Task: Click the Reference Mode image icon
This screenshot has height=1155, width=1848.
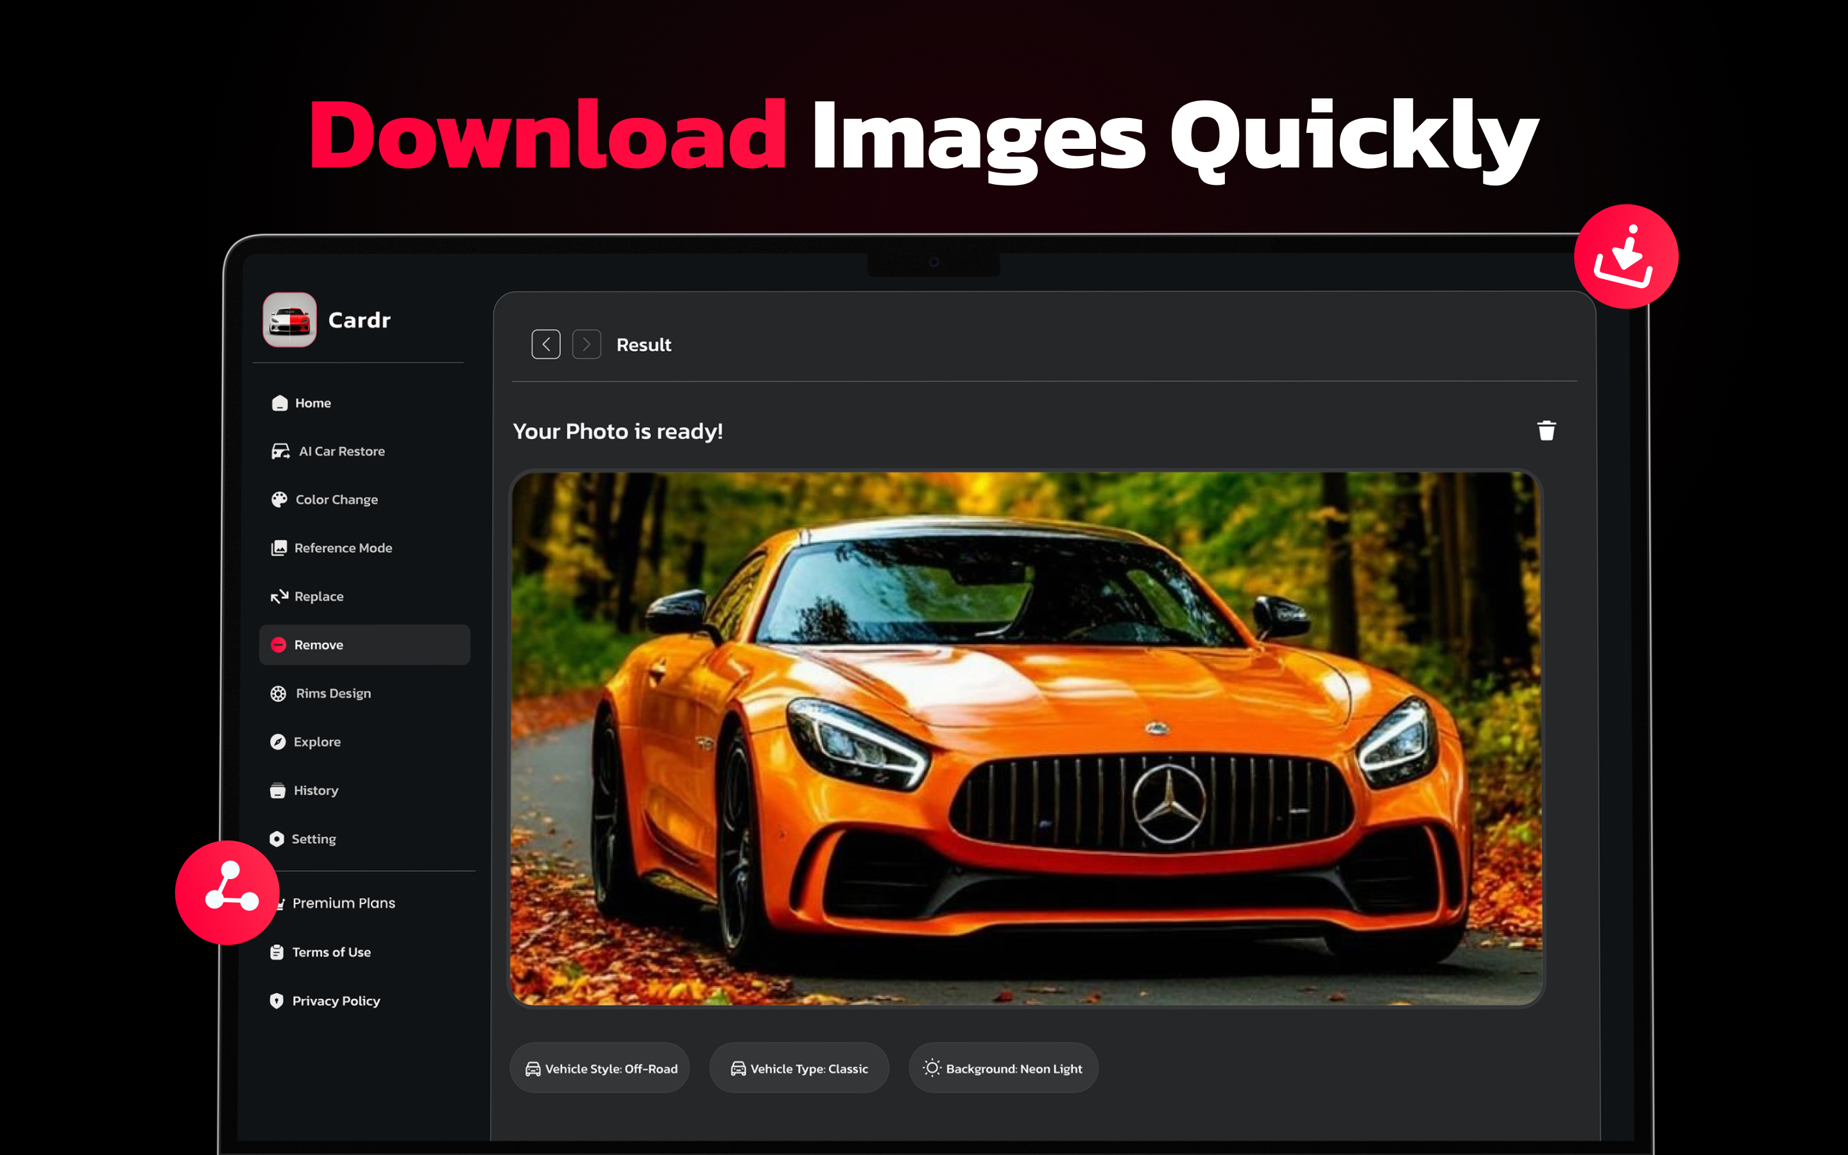Action: (278, 548)
